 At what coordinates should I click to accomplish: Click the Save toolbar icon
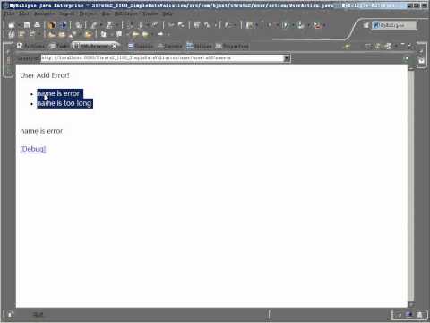27,25
